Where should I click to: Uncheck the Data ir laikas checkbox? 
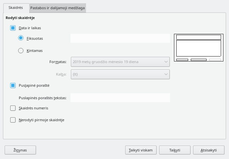coord(13,28)
